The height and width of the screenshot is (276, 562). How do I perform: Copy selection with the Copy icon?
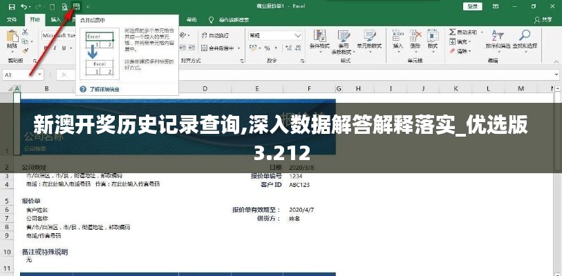tap(25, 41)
